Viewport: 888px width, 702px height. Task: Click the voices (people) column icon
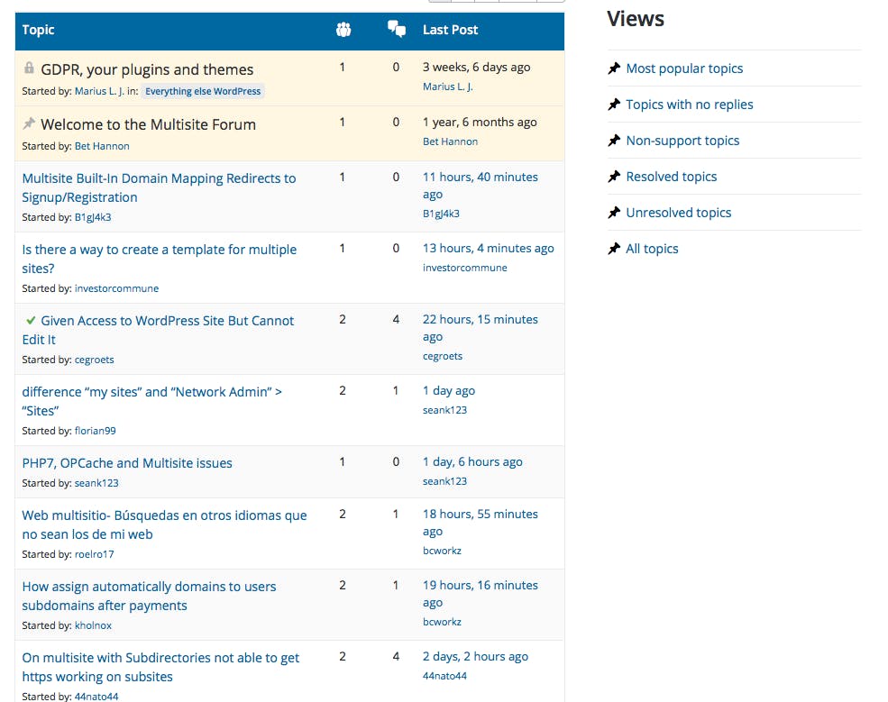click(343, 30)
